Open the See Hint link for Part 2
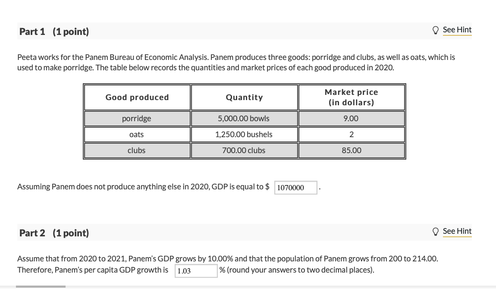 [x=457, y=231]
